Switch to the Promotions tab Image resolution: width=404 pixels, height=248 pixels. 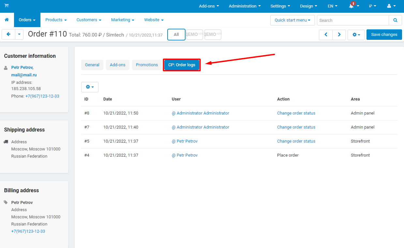(x=147, y=65)
